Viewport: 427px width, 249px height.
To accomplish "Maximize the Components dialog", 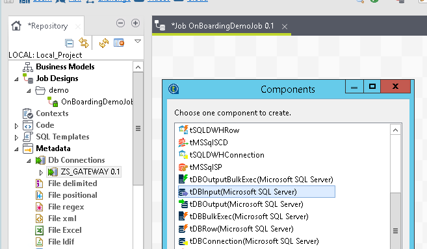I will (x=372, y=86).
